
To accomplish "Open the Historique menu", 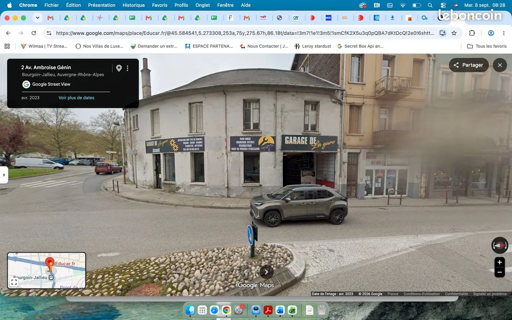I will click(134, 5).
